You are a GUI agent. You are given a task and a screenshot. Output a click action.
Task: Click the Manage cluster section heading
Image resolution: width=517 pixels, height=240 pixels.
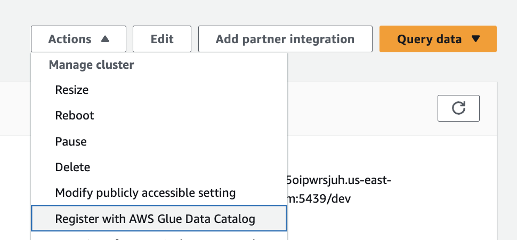click(x=91, y=65)
